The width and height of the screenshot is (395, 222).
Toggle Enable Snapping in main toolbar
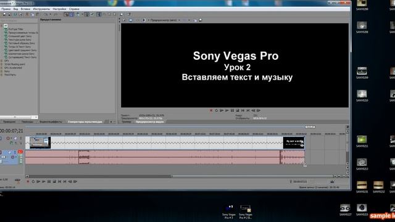pos(66,14)
